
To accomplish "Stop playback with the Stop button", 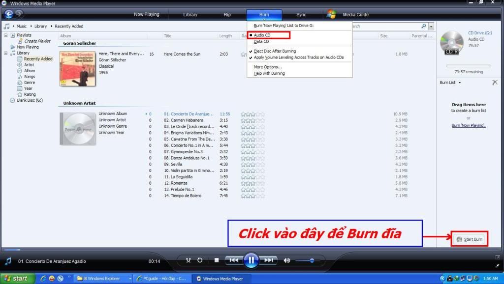I will tap(217, 260).
